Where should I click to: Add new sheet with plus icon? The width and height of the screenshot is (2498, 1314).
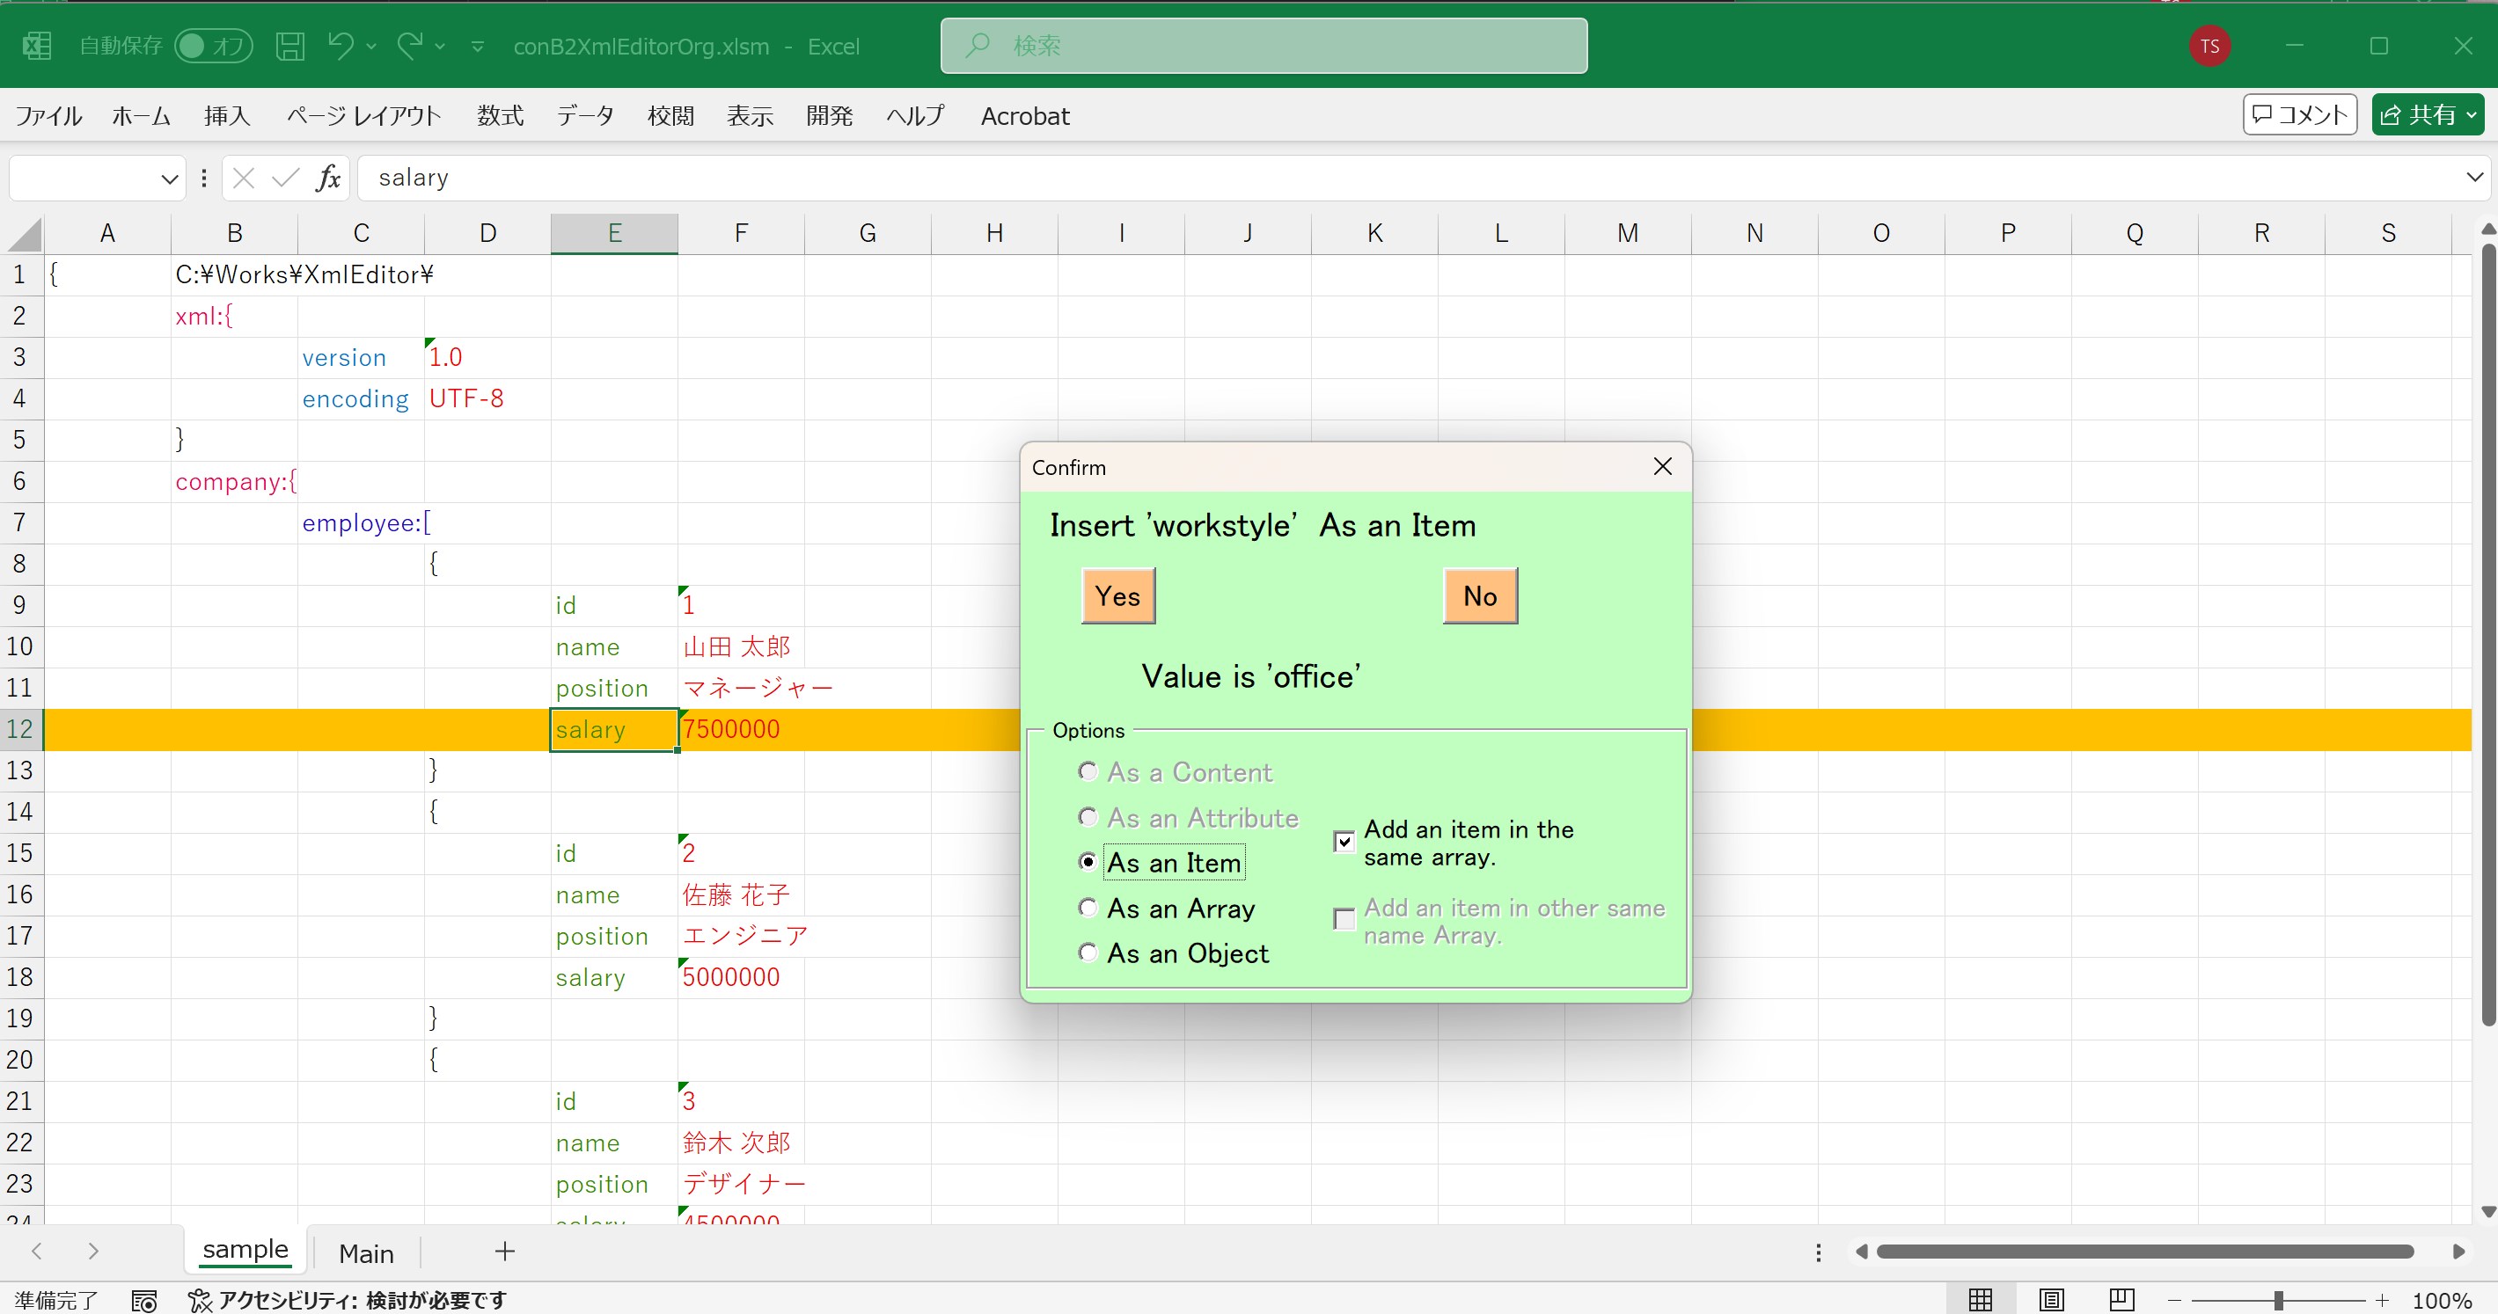[504, 1251]
